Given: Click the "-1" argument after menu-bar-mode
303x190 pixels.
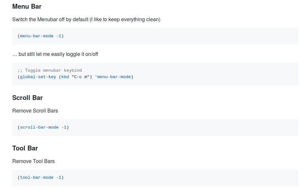Looking at the screenshot, I should pyautogui.click(x=59, y=36).
